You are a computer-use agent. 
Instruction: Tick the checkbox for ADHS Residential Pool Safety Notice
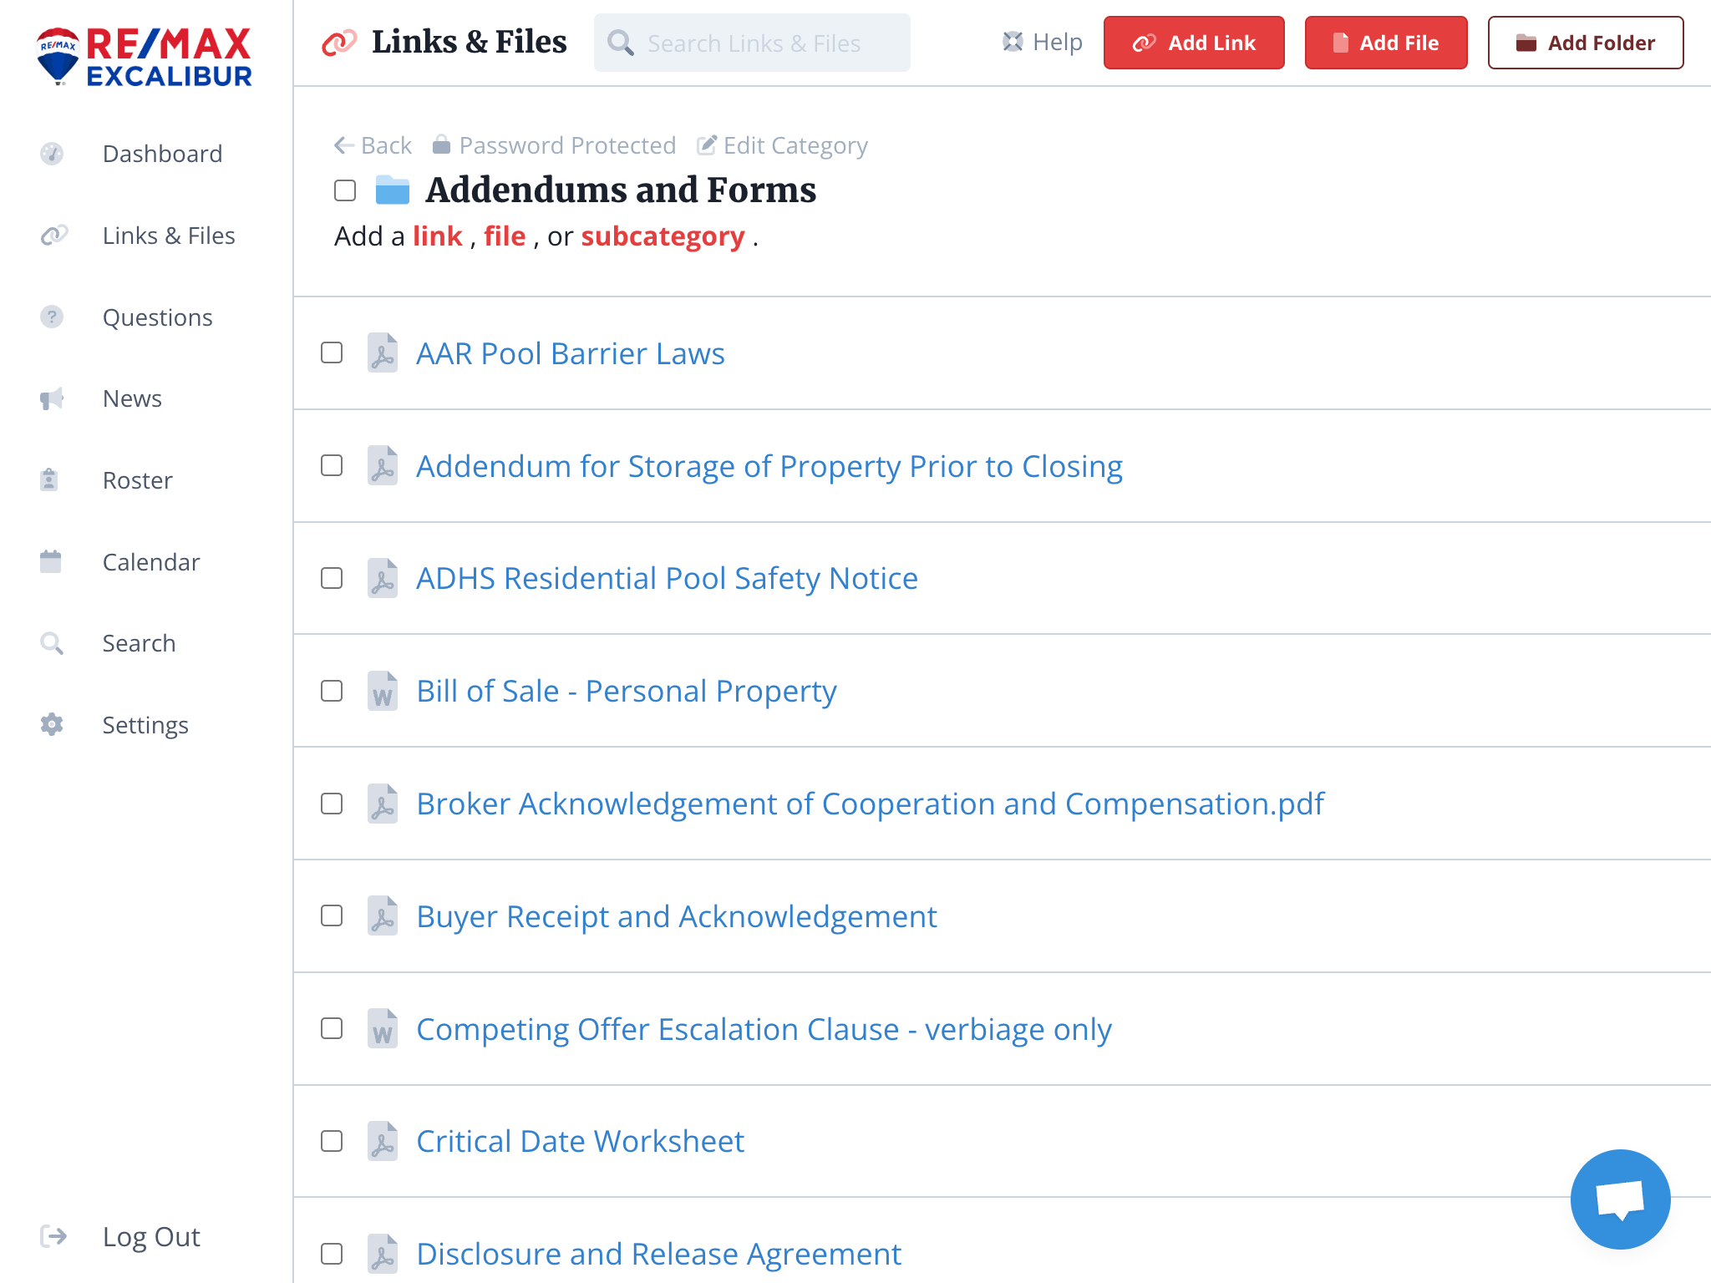click(x=332, y=578)
